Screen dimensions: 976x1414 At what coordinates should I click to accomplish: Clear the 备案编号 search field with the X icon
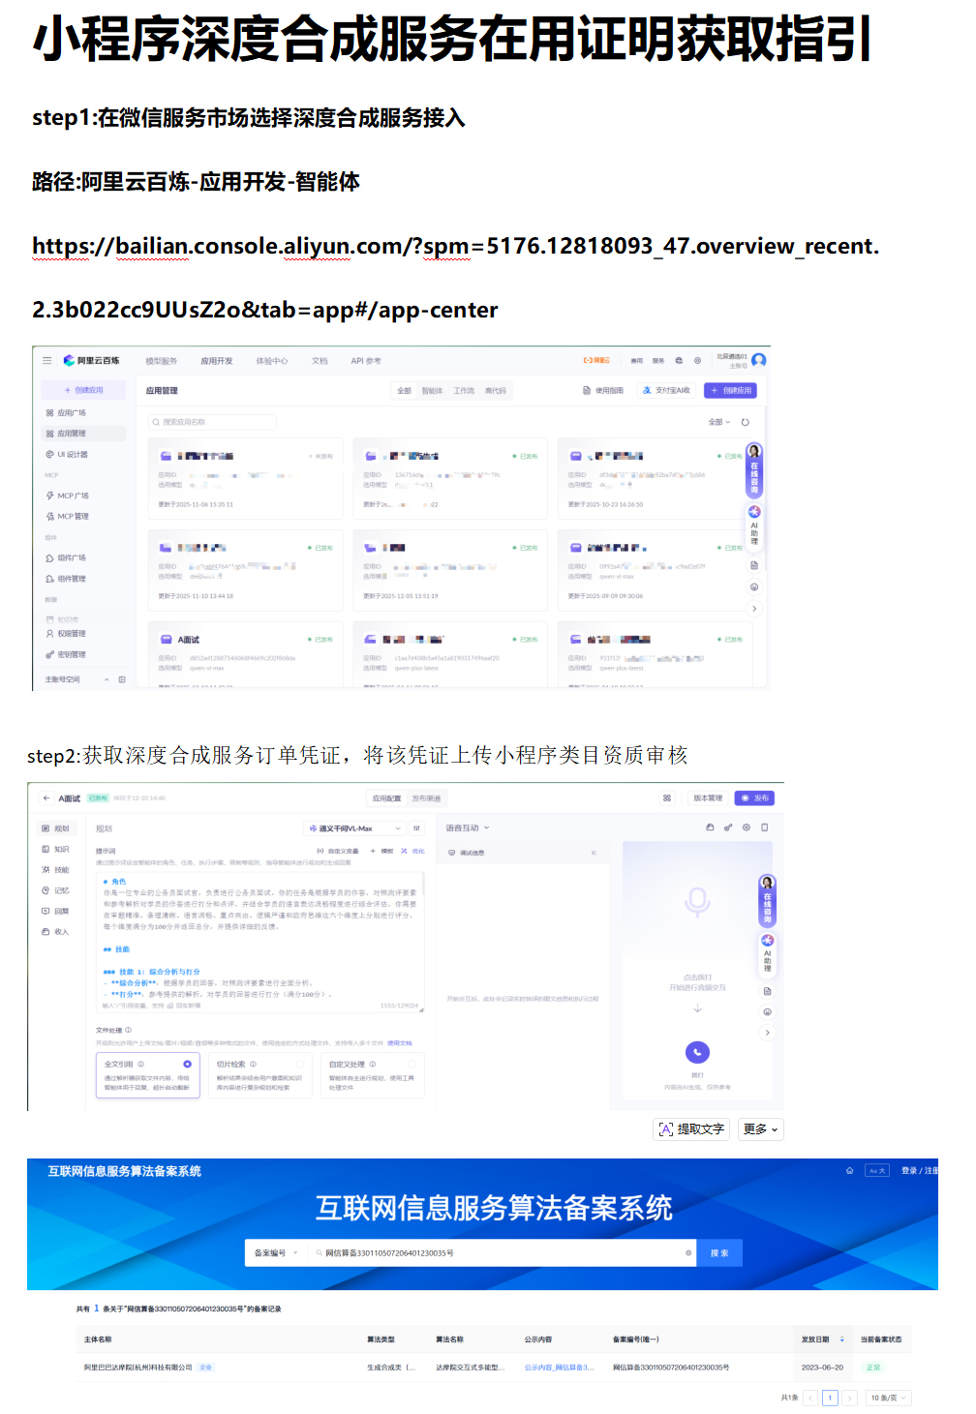(x=688, y=1252)
